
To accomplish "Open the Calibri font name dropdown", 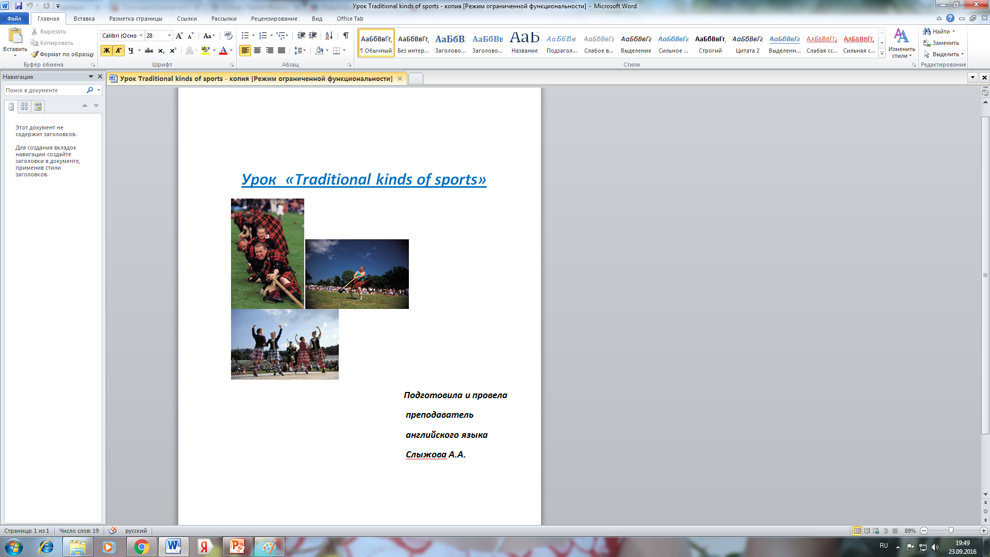I will 141,36.
